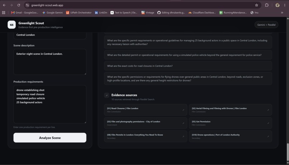Click question about exact road closure costs
The height and width of the screenshot is (165, 289).
point(188,66)
